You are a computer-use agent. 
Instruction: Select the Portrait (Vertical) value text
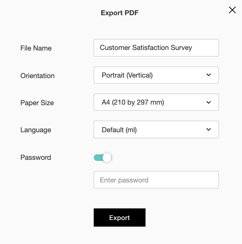pos(127,75)
